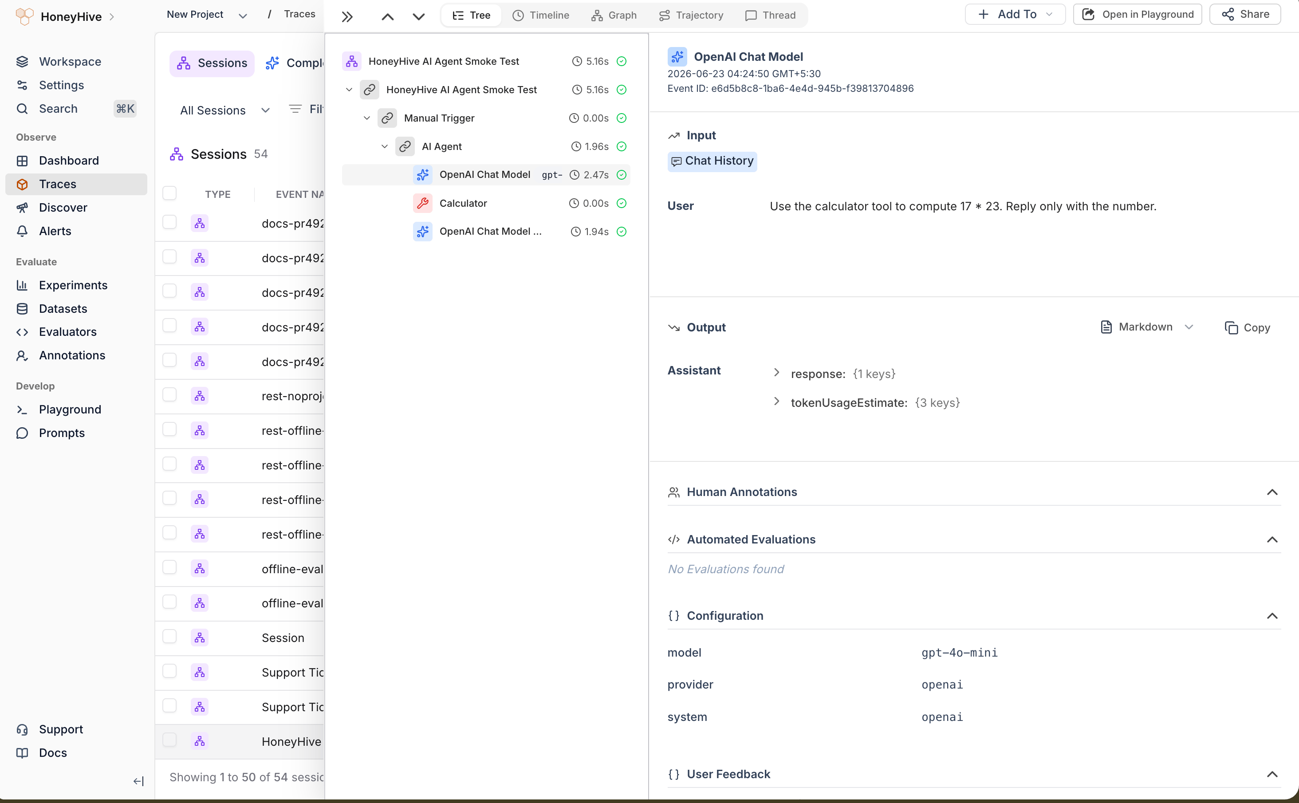Screen dimensions: 1299x803
Task: Click the Playground terminal icon
Action: [22, 409]
